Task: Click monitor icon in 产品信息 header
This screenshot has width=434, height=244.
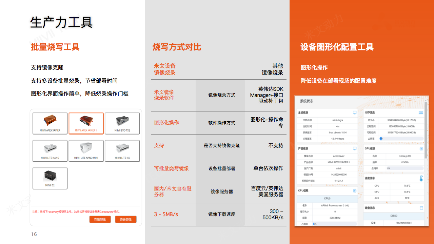Action: [355, 148]
